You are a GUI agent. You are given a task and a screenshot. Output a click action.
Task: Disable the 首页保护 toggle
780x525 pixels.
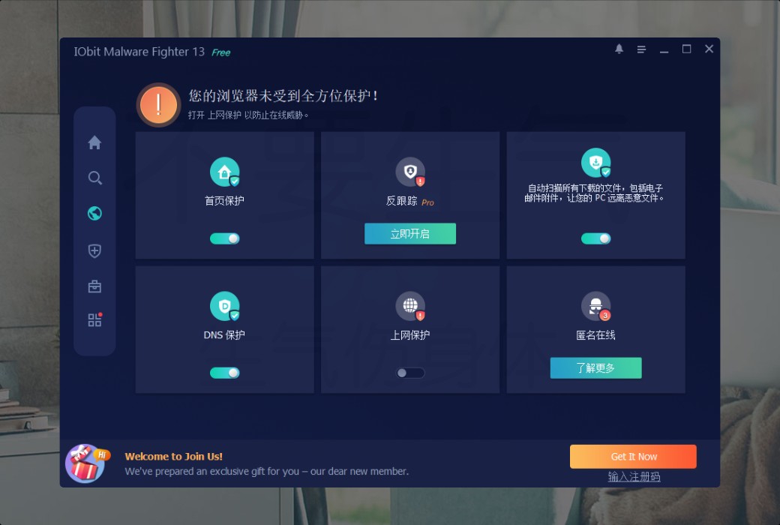click(224, 238)
